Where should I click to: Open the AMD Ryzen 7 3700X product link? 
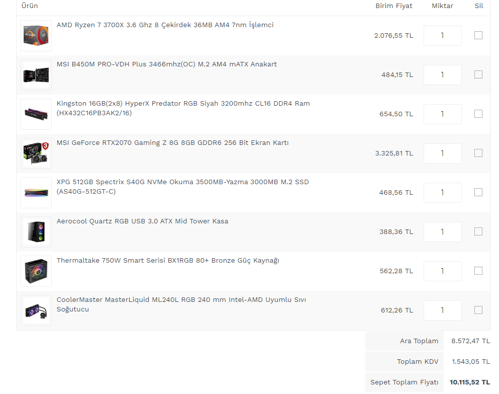coord(165,25)
